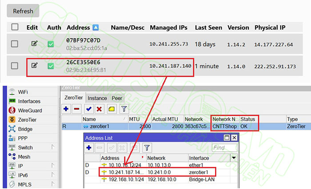The image size is (311, 189).
Task: Maximize the Address List window
Action: pos(227,138)
